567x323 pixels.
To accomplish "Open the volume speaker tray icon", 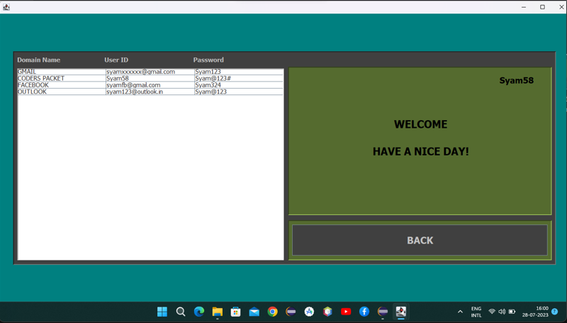I will click(x=502, y=312).
